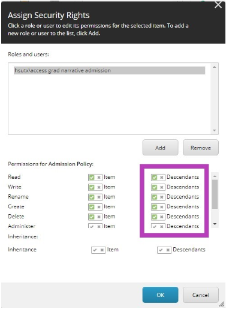Viewport: 226px width, 309px height.
Task: Confirm the rights with OK
Action: [160, 295]
